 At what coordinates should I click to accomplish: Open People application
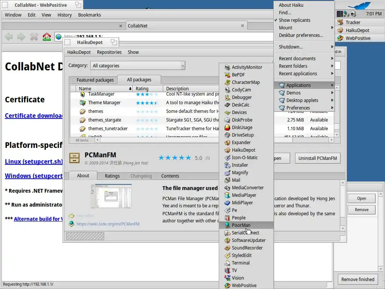pyautogui.click(x=246, y=218)
